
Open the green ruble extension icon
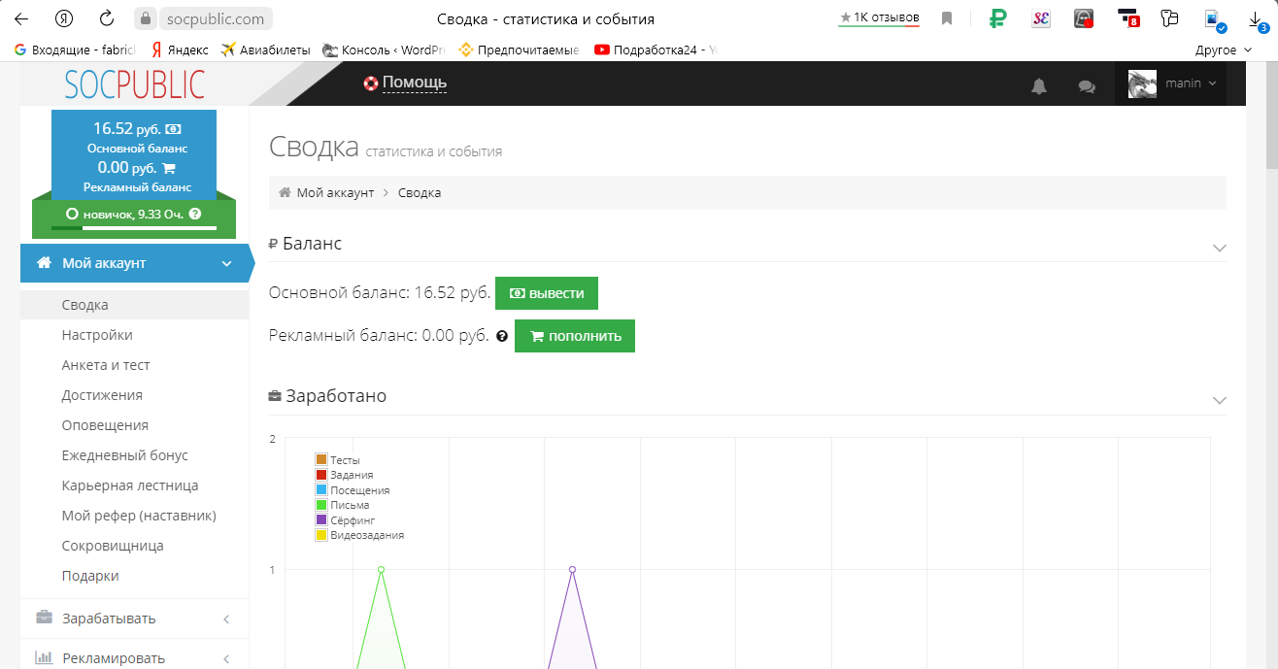pos(997,18)
